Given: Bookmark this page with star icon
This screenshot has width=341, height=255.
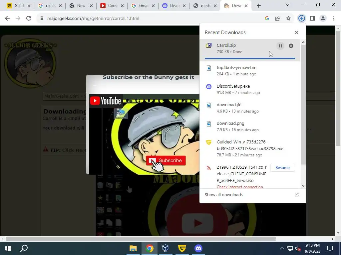Looking at the screenshot, I should pyautogui.click(x=288, y=19).
